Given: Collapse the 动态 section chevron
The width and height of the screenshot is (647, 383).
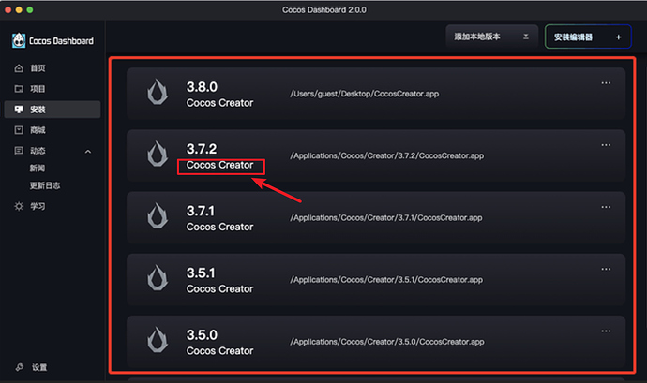Looking at the screenshot, I should 88,152.
